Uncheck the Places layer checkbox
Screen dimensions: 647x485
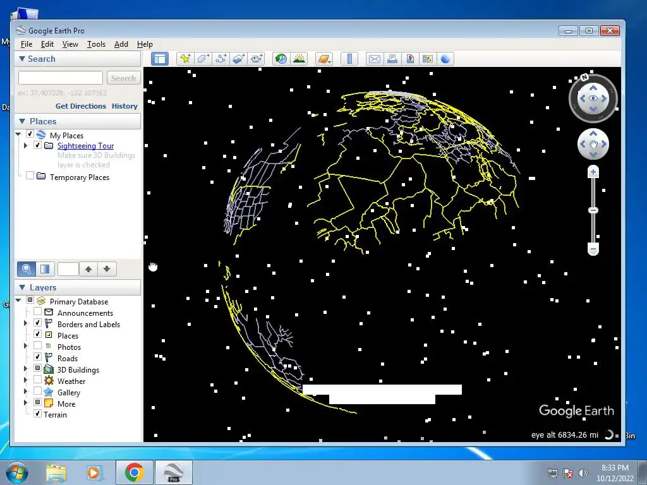(37, 334)
